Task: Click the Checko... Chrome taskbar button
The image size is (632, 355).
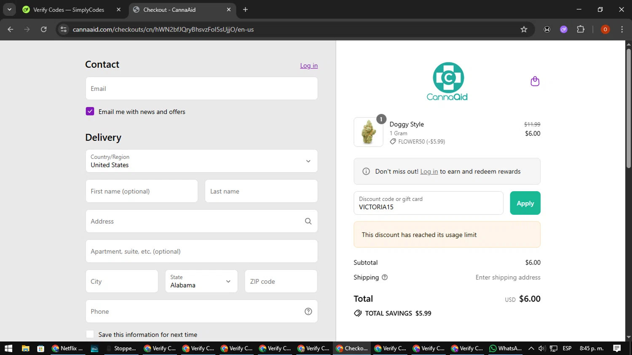Action: (x=352, y=348)
